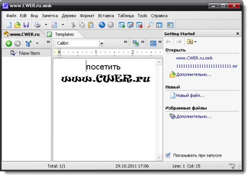Screen dimensions: 250x178
Task: Close the Getting Started panel
Action: click(237, 33)
